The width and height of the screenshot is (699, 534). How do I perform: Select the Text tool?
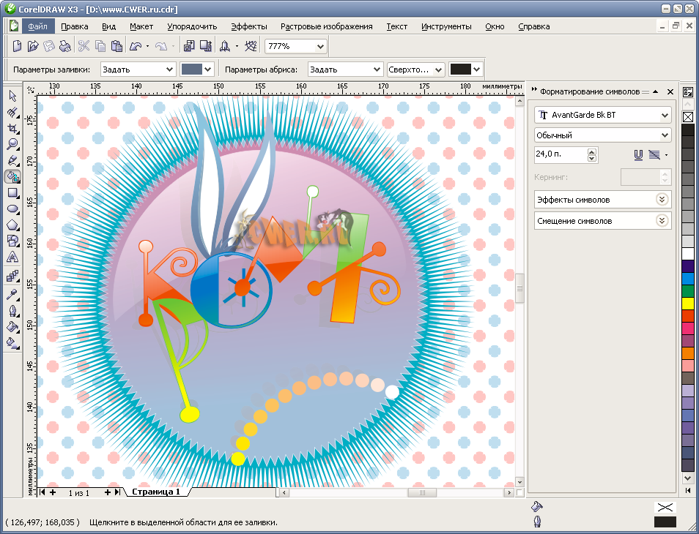pos(12,257)
